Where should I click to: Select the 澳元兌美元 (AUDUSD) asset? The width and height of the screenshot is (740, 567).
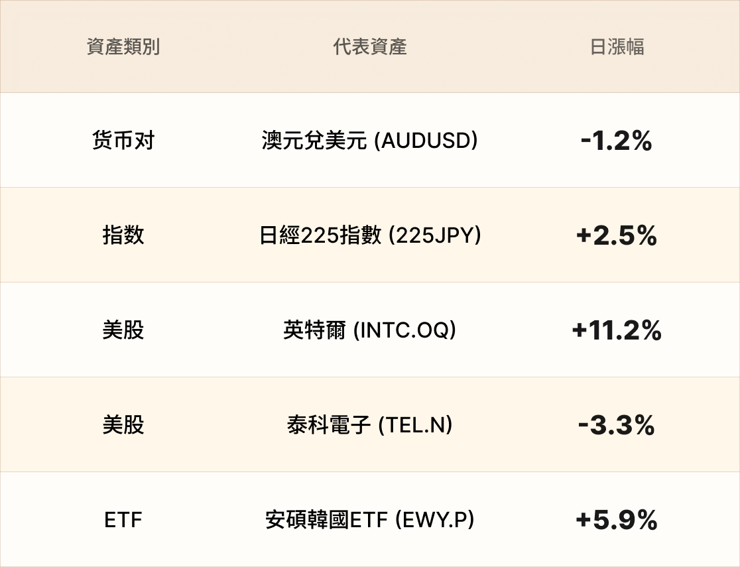click(370, 140)
